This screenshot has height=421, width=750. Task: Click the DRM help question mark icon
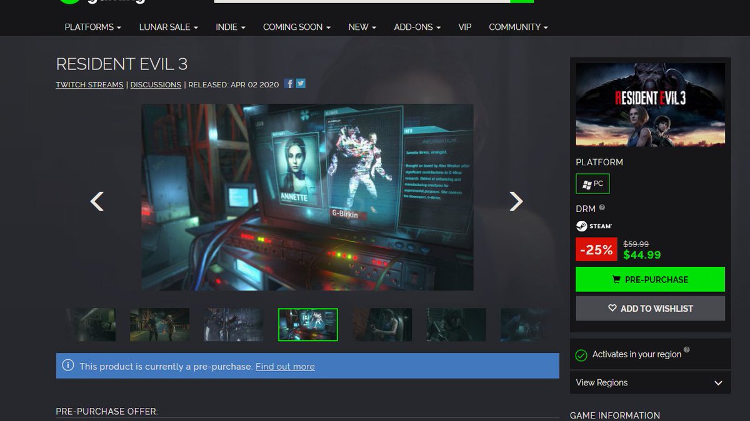[x=602, y=208]
